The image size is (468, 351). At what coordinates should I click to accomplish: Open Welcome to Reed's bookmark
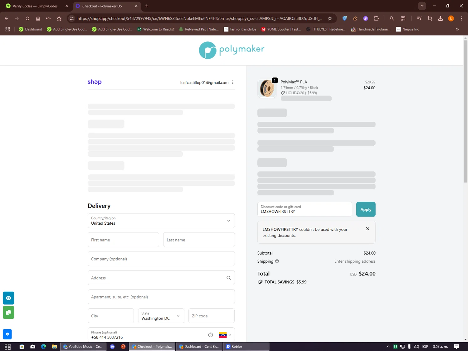[155, 29]
